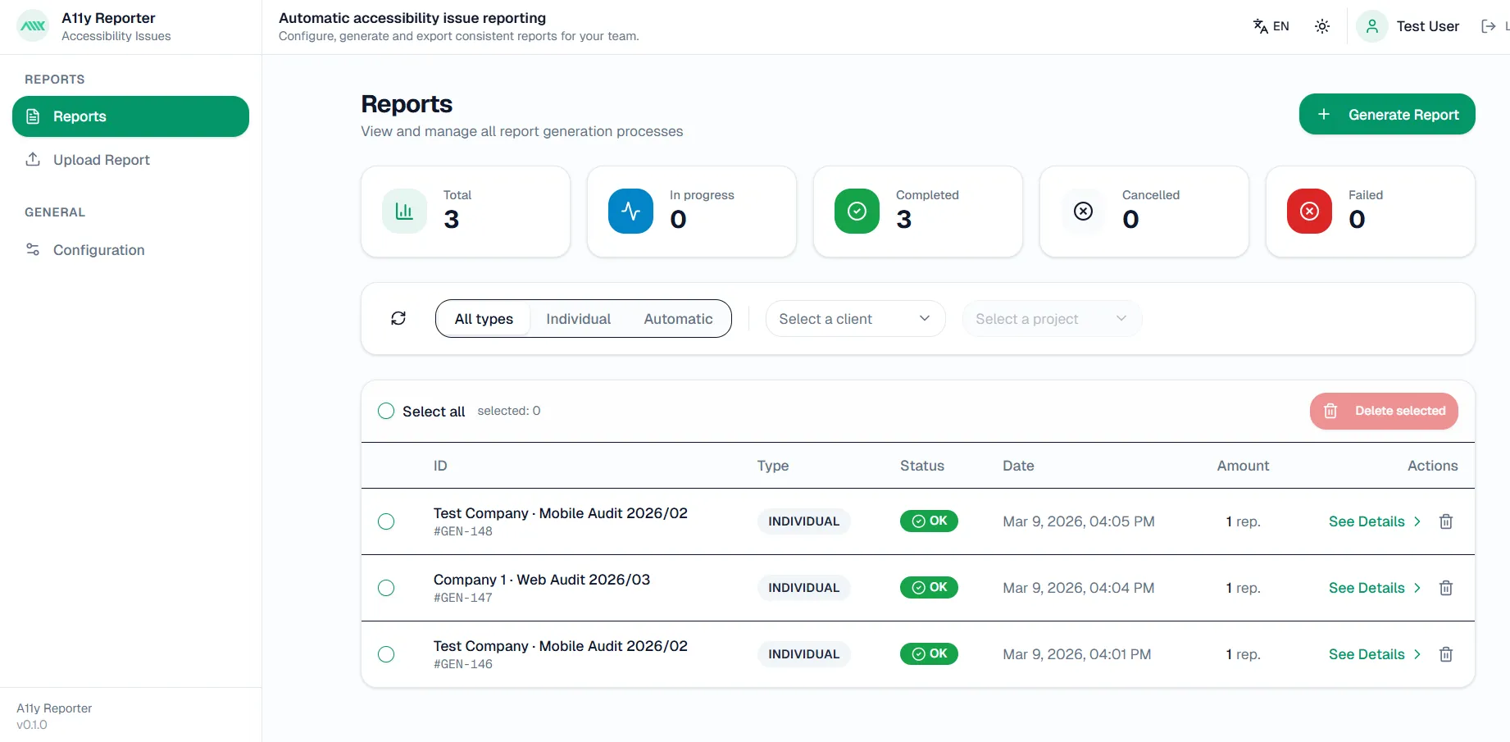Click the Test User avatar icon

click(x=1371, y=26)
